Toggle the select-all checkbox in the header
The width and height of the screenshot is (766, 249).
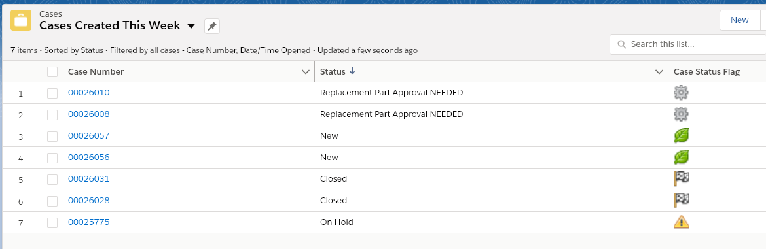pos(52,72)
